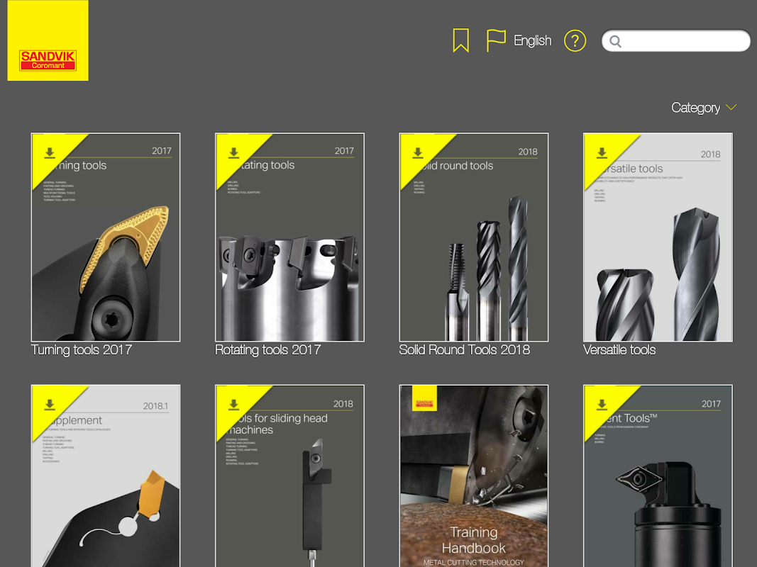Select the English language label
The height and width of the screenshot is (567, 757).
(x=533, y=40)
